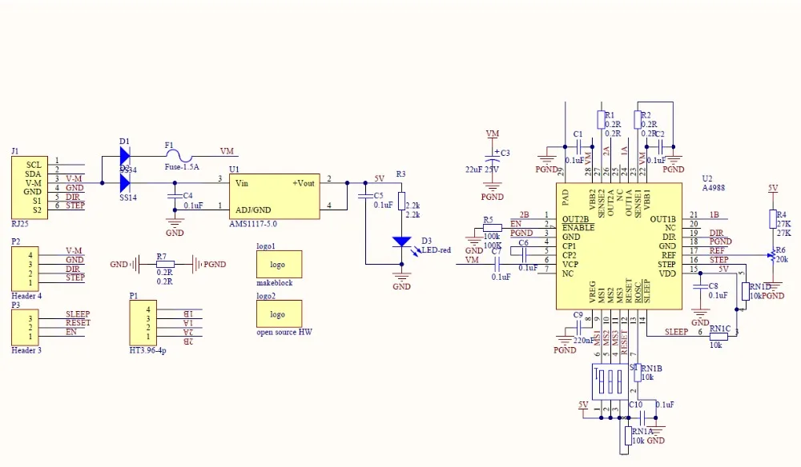Viewport: 801px width, 467px height.
Task: Click the 'Header 4' label
Action: (26, 296)
